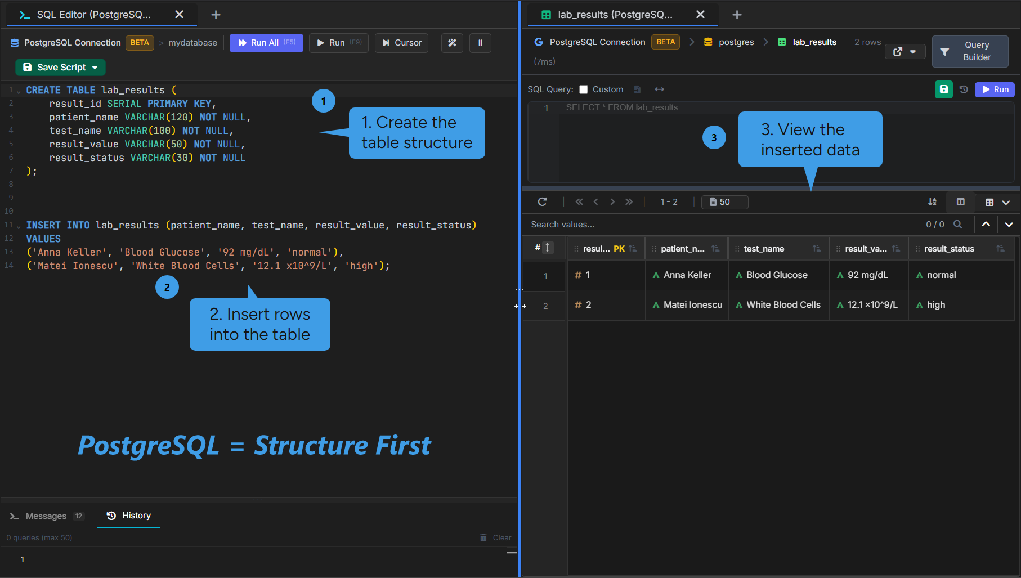Viewport: 1021px width, 578px height.
Task: Jump to the last results page
Action: click(629, 202)
